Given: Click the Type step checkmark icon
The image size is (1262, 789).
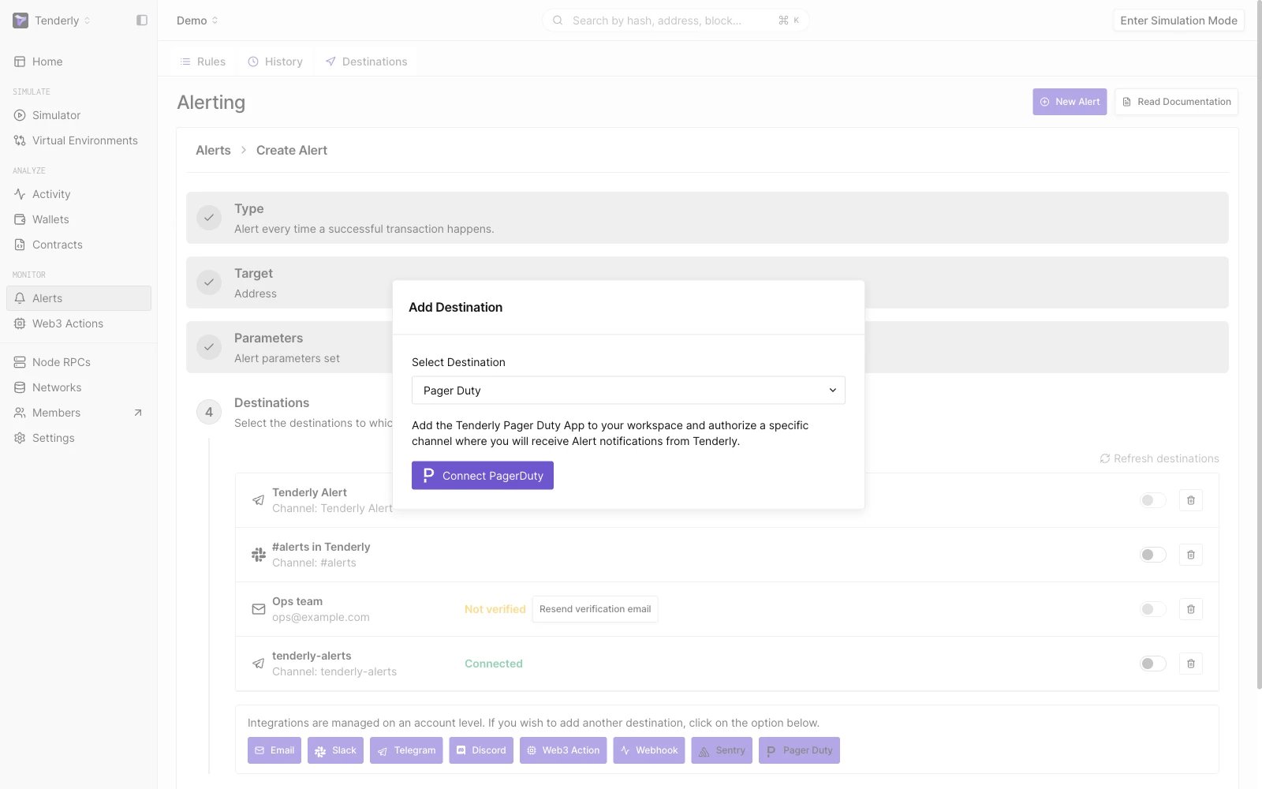Looking at the screenshot, I should (x=209, y=218).
